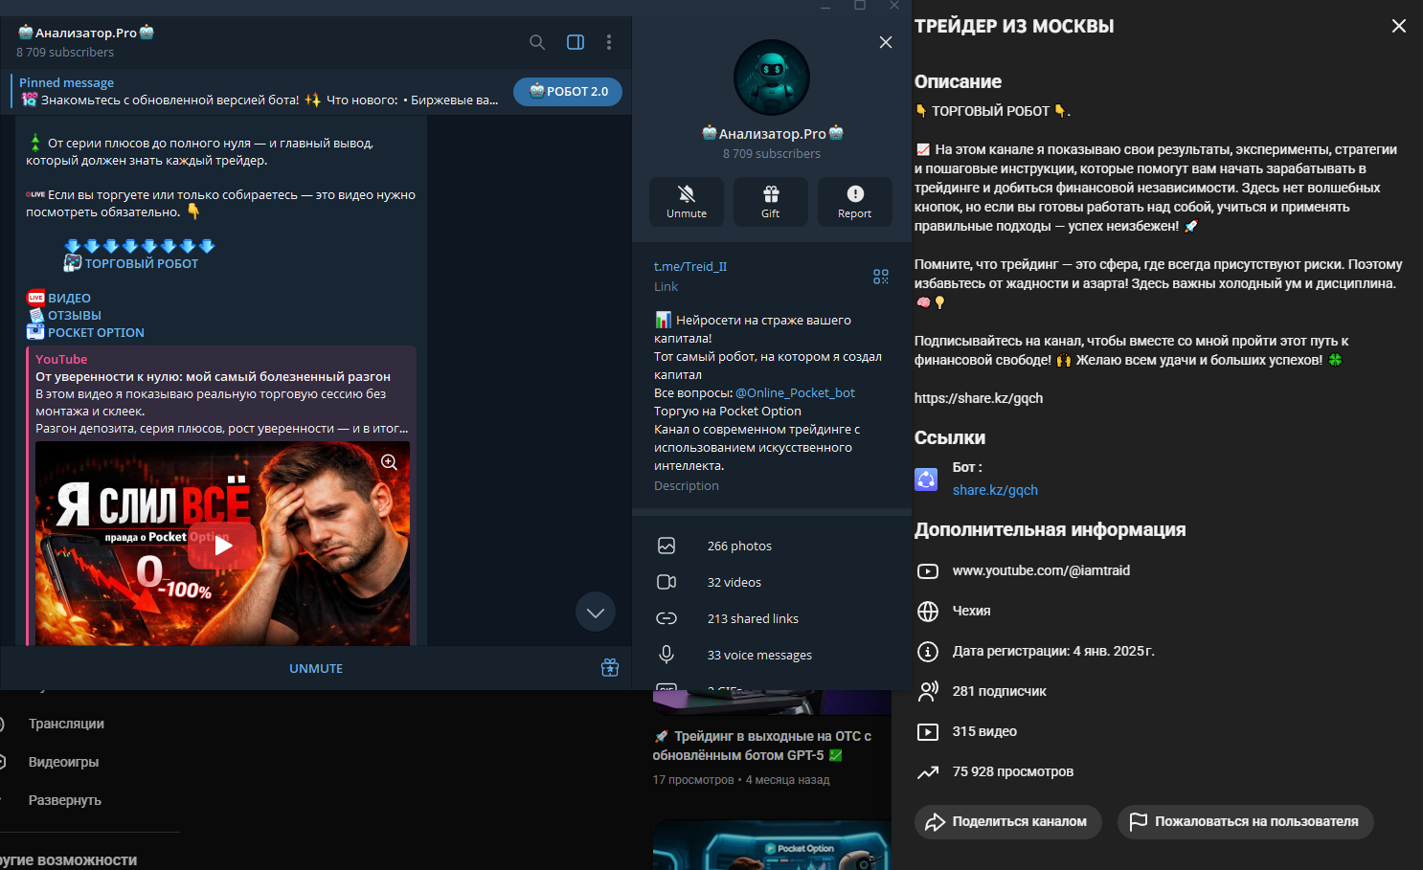
Task: Play the YouTube video preview
Action: point(223,546)
